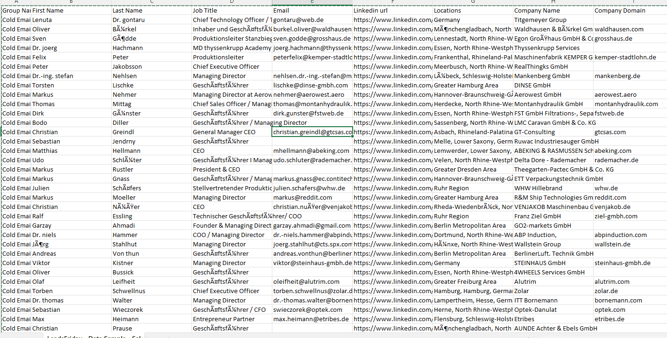
Task: Select the "GO2-markets GmbH" company cell
Action: [553, 225]
